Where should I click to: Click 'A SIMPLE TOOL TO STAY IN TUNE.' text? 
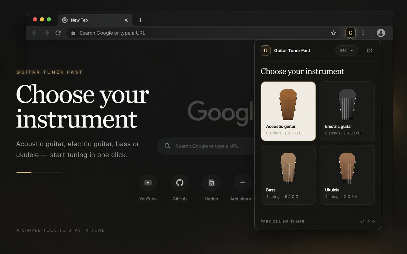pos(62,230)
